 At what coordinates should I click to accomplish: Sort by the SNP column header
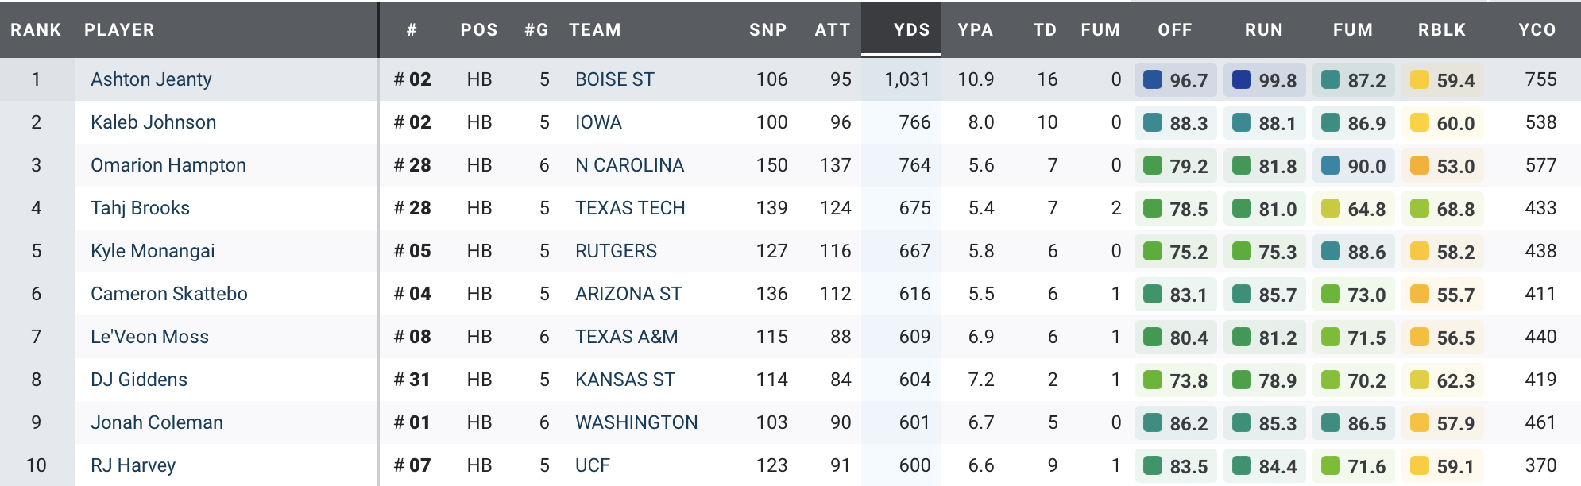pyautogui.click(x=767, y=30)
